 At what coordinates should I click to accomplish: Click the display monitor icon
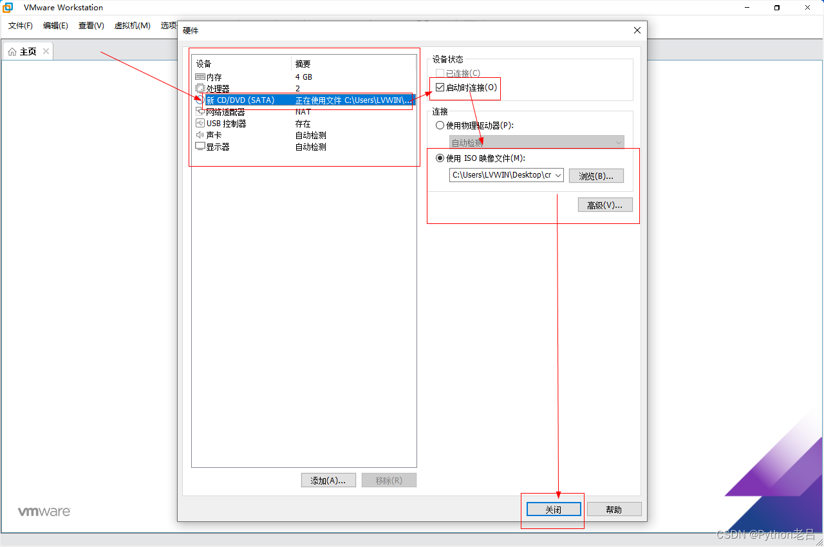click(x=200, y=147)
